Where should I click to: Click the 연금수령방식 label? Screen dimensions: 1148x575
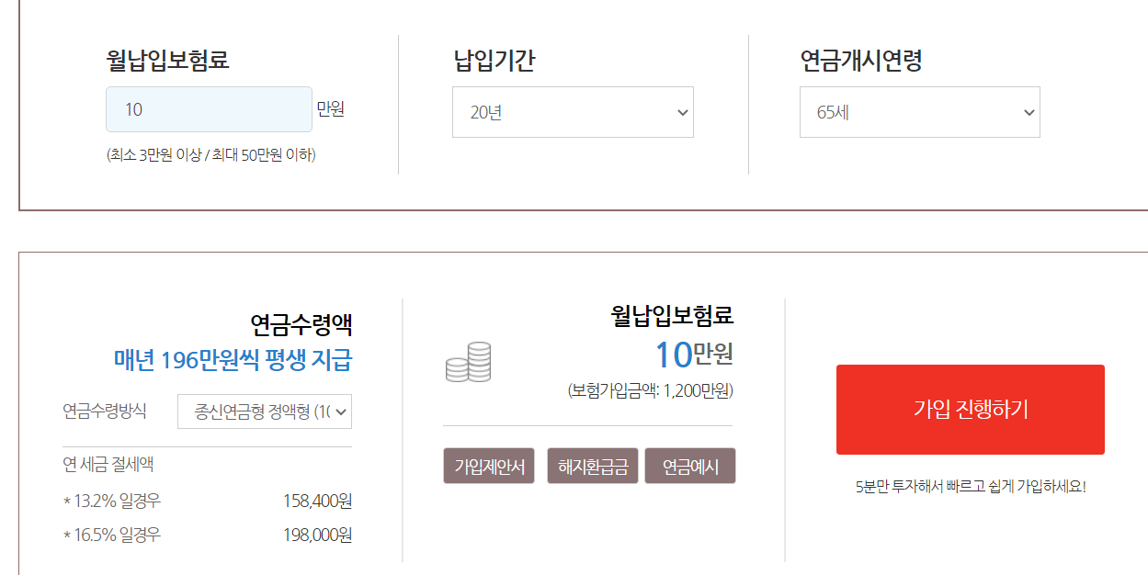pos(104,411)
